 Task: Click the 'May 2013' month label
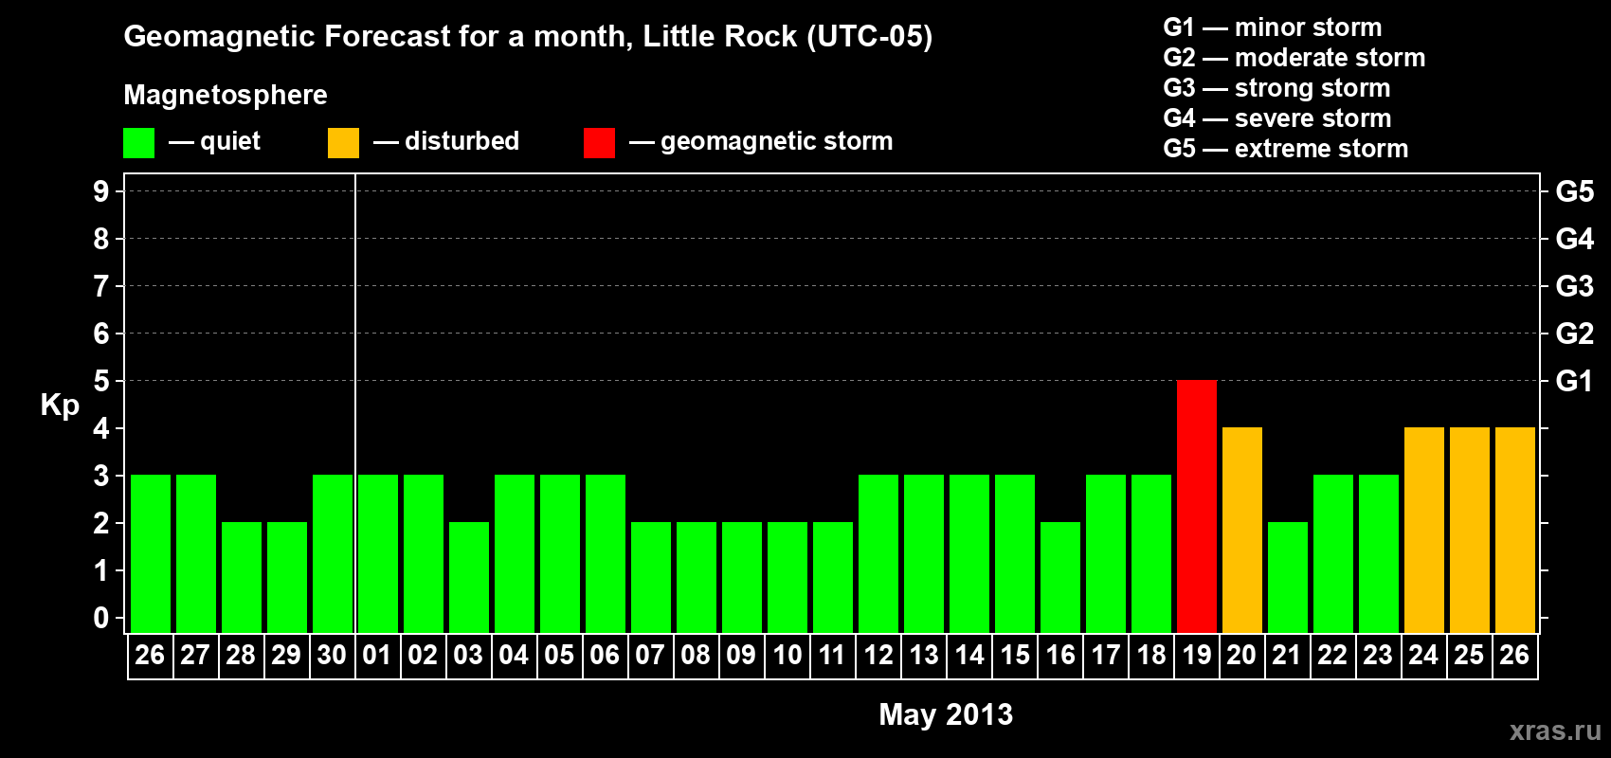click(x=946, y=714)
